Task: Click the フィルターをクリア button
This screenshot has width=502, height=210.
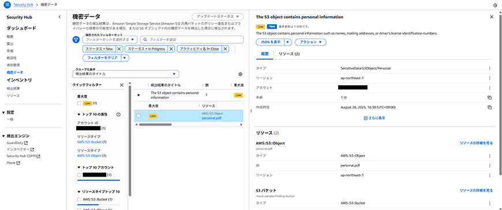Action: (x=102, y=58)
